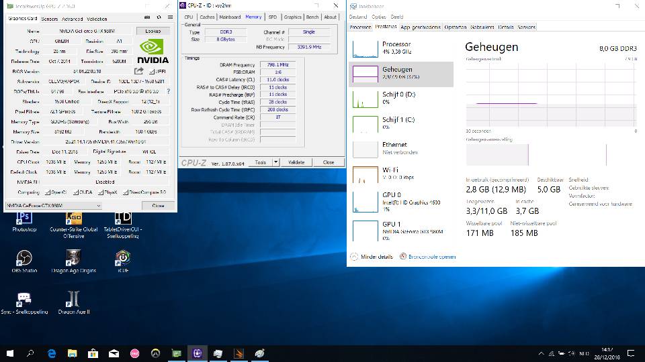Open Sync shortcut on desktop
This screenshot has width=645, height=362.
click(x=24, y=303)
